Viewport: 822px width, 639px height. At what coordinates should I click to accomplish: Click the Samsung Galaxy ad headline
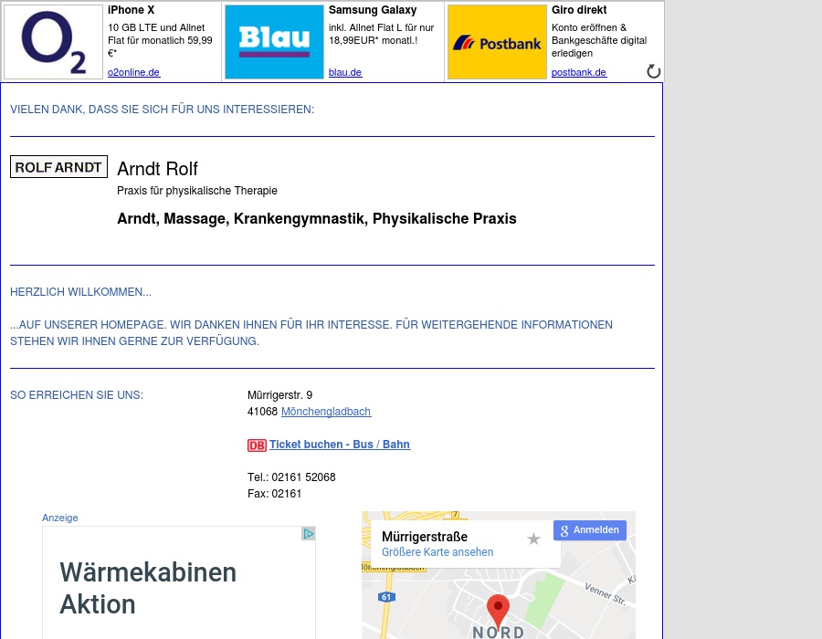(x=373, y=10)
